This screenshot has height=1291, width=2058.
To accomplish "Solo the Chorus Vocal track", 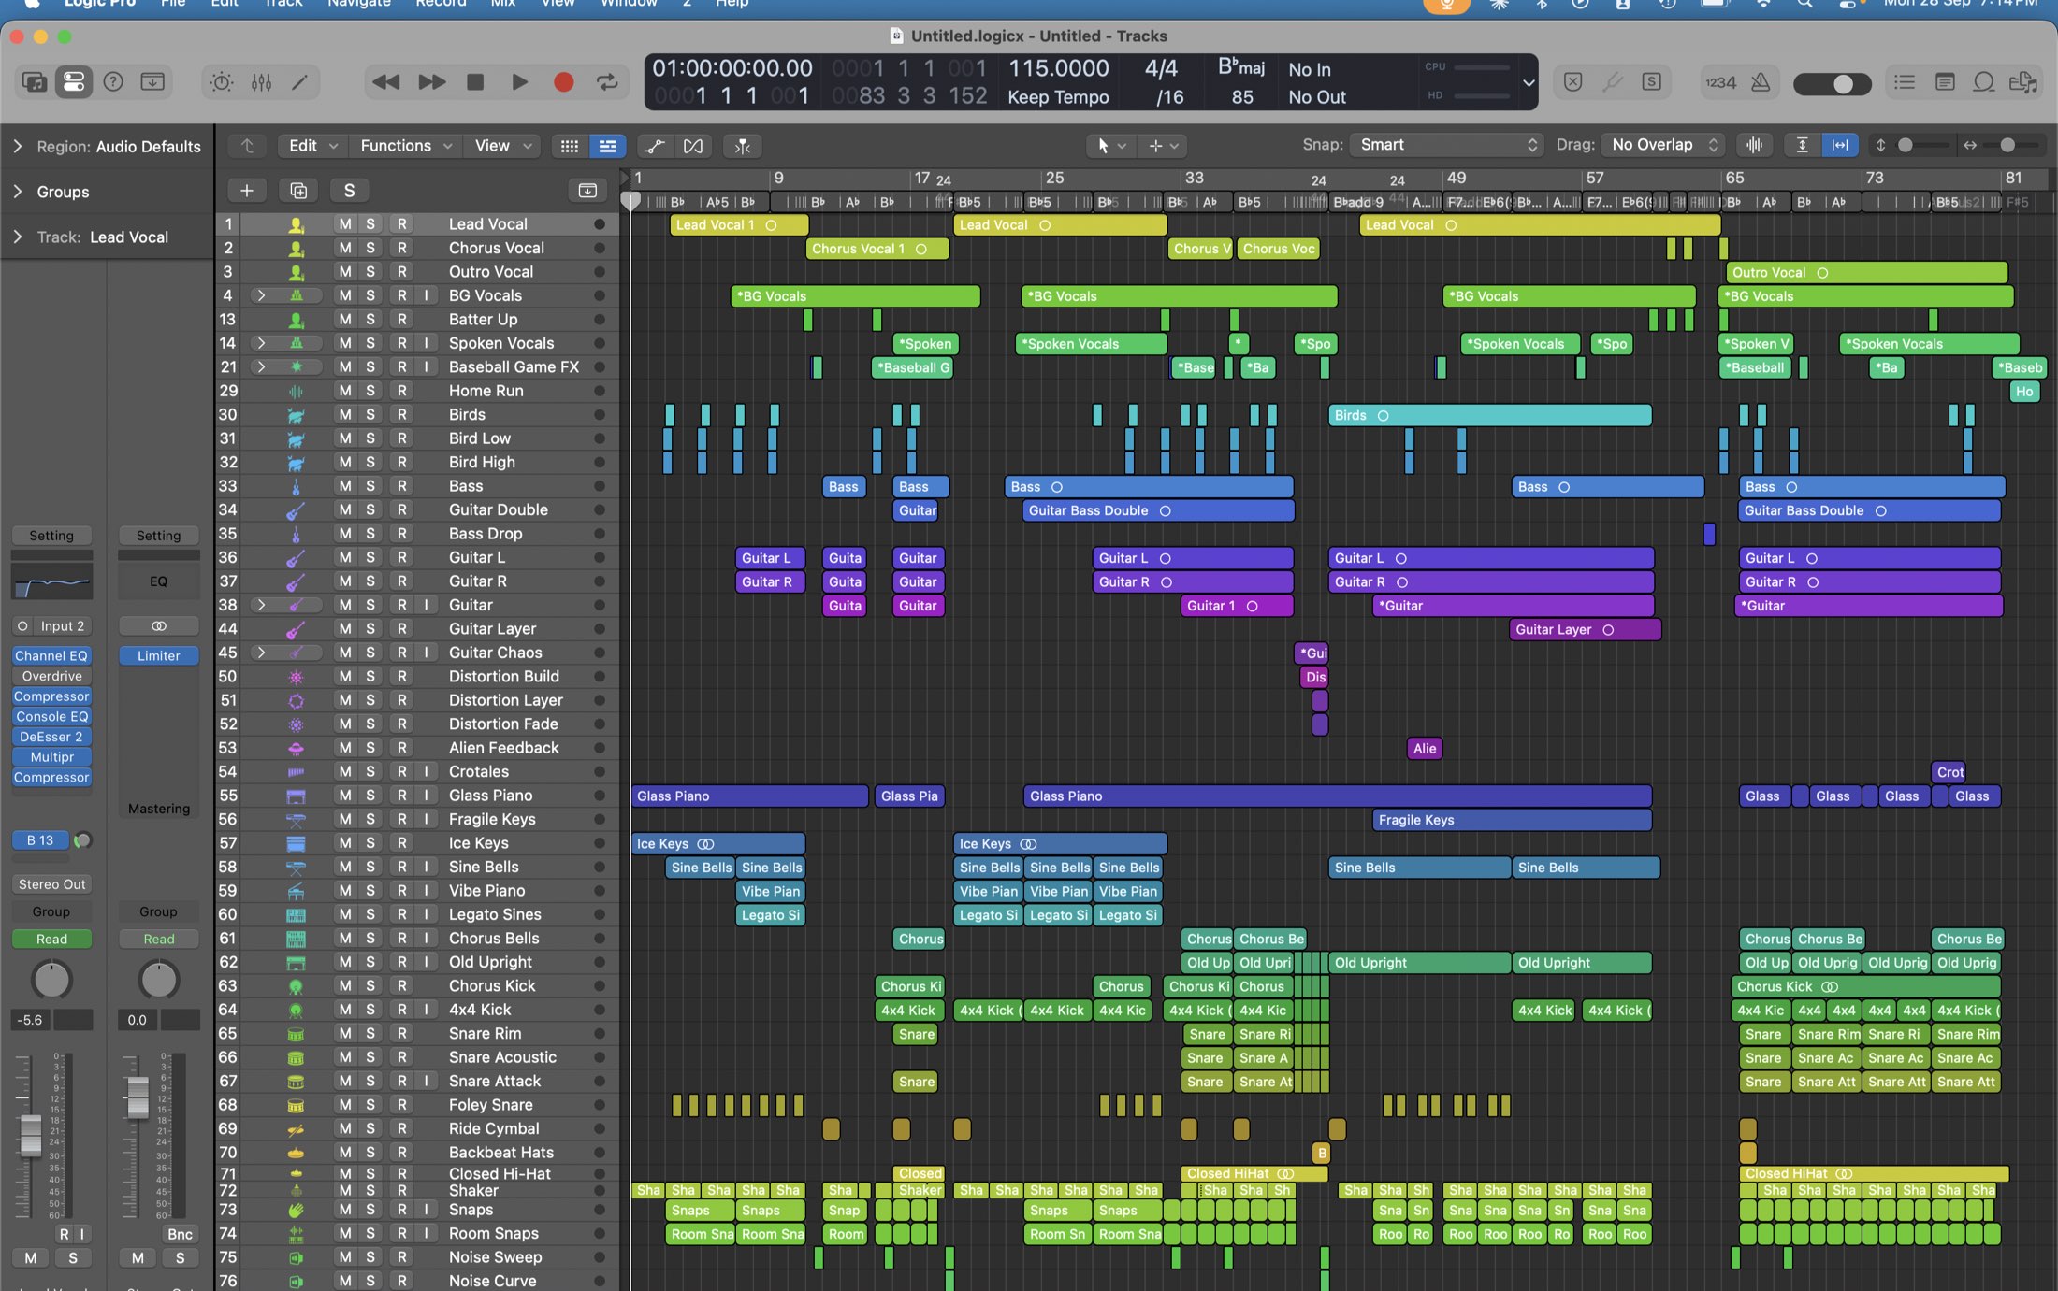I will [x=370, y=248].
